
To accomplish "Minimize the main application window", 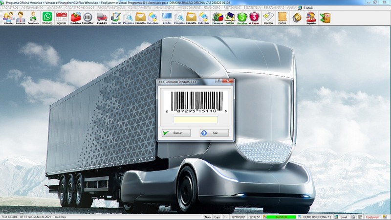I will click(369, 2).
